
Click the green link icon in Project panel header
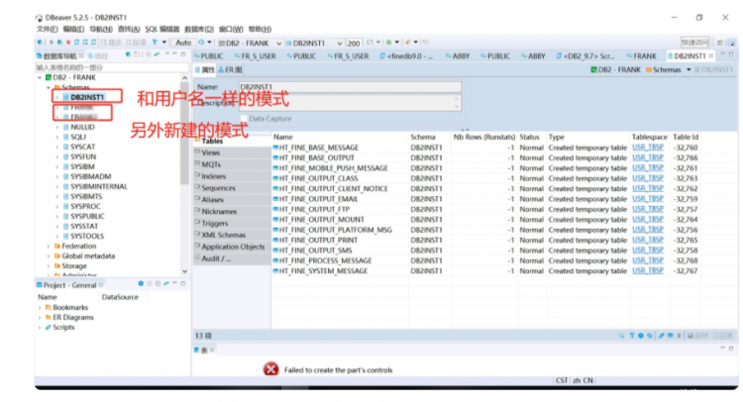click(x=165, y=283)
